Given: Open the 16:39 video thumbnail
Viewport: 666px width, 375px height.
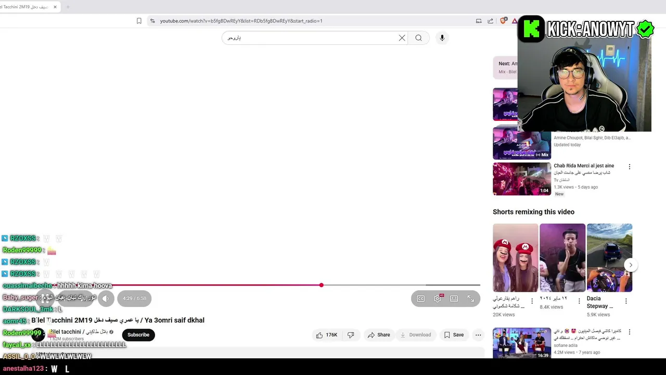Looking at the screenshot, I should pyautogui.click(x=522, y=343).
